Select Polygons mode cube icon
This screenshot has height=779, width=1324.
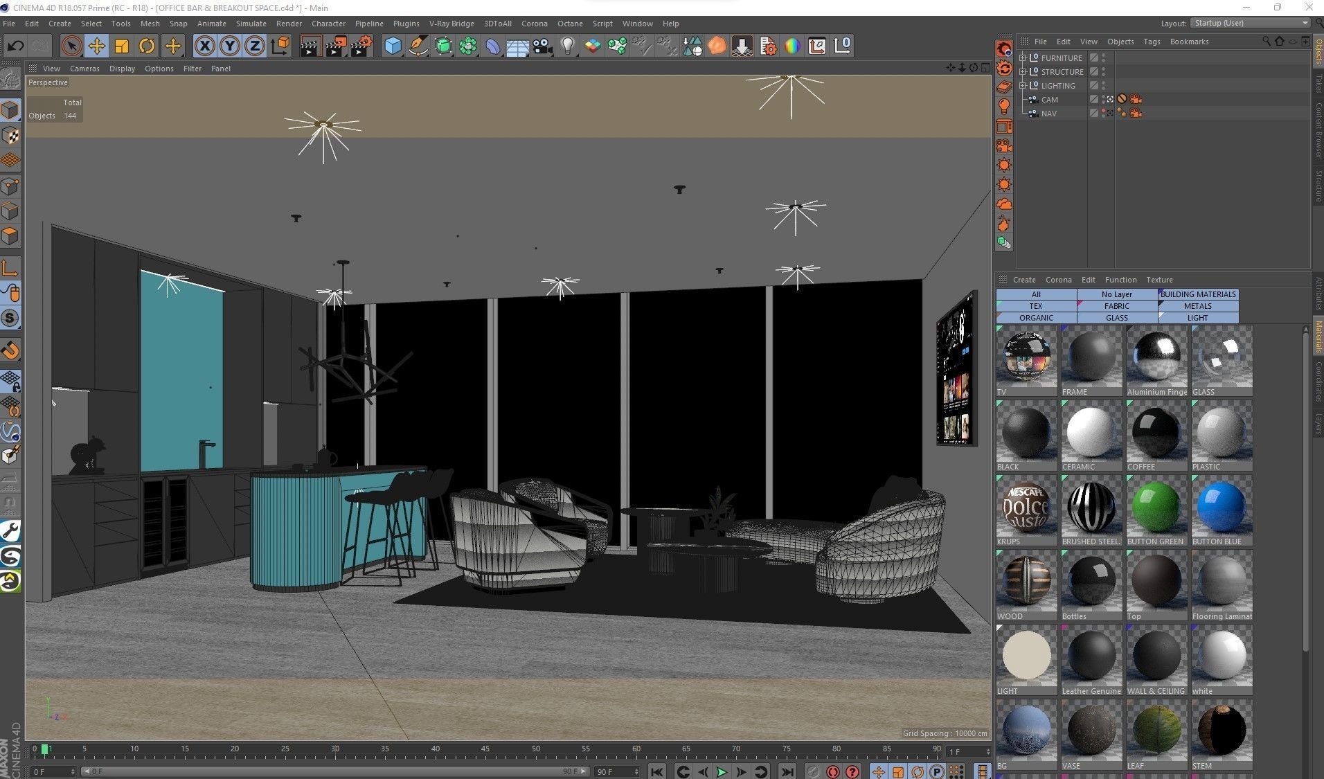click(x=10, y=236)
